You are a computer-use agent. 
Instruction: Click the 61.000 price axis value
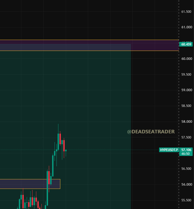click(x=187, y=27)
